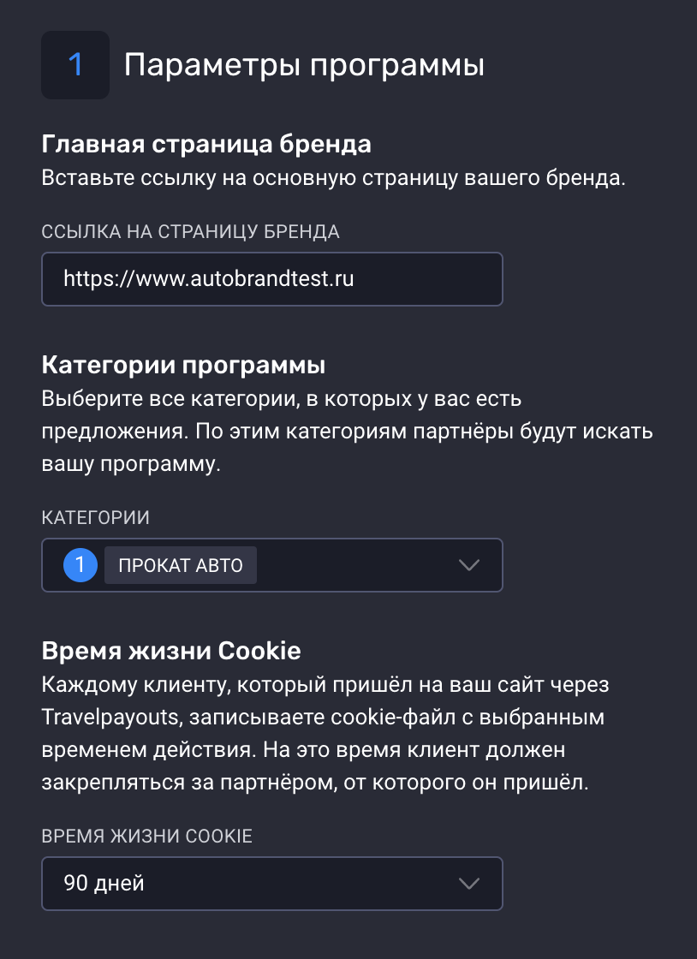Viewport: 697px width, 959px height.
Task: Click the Главная страница бренда heading
Action: click(206, 144)
